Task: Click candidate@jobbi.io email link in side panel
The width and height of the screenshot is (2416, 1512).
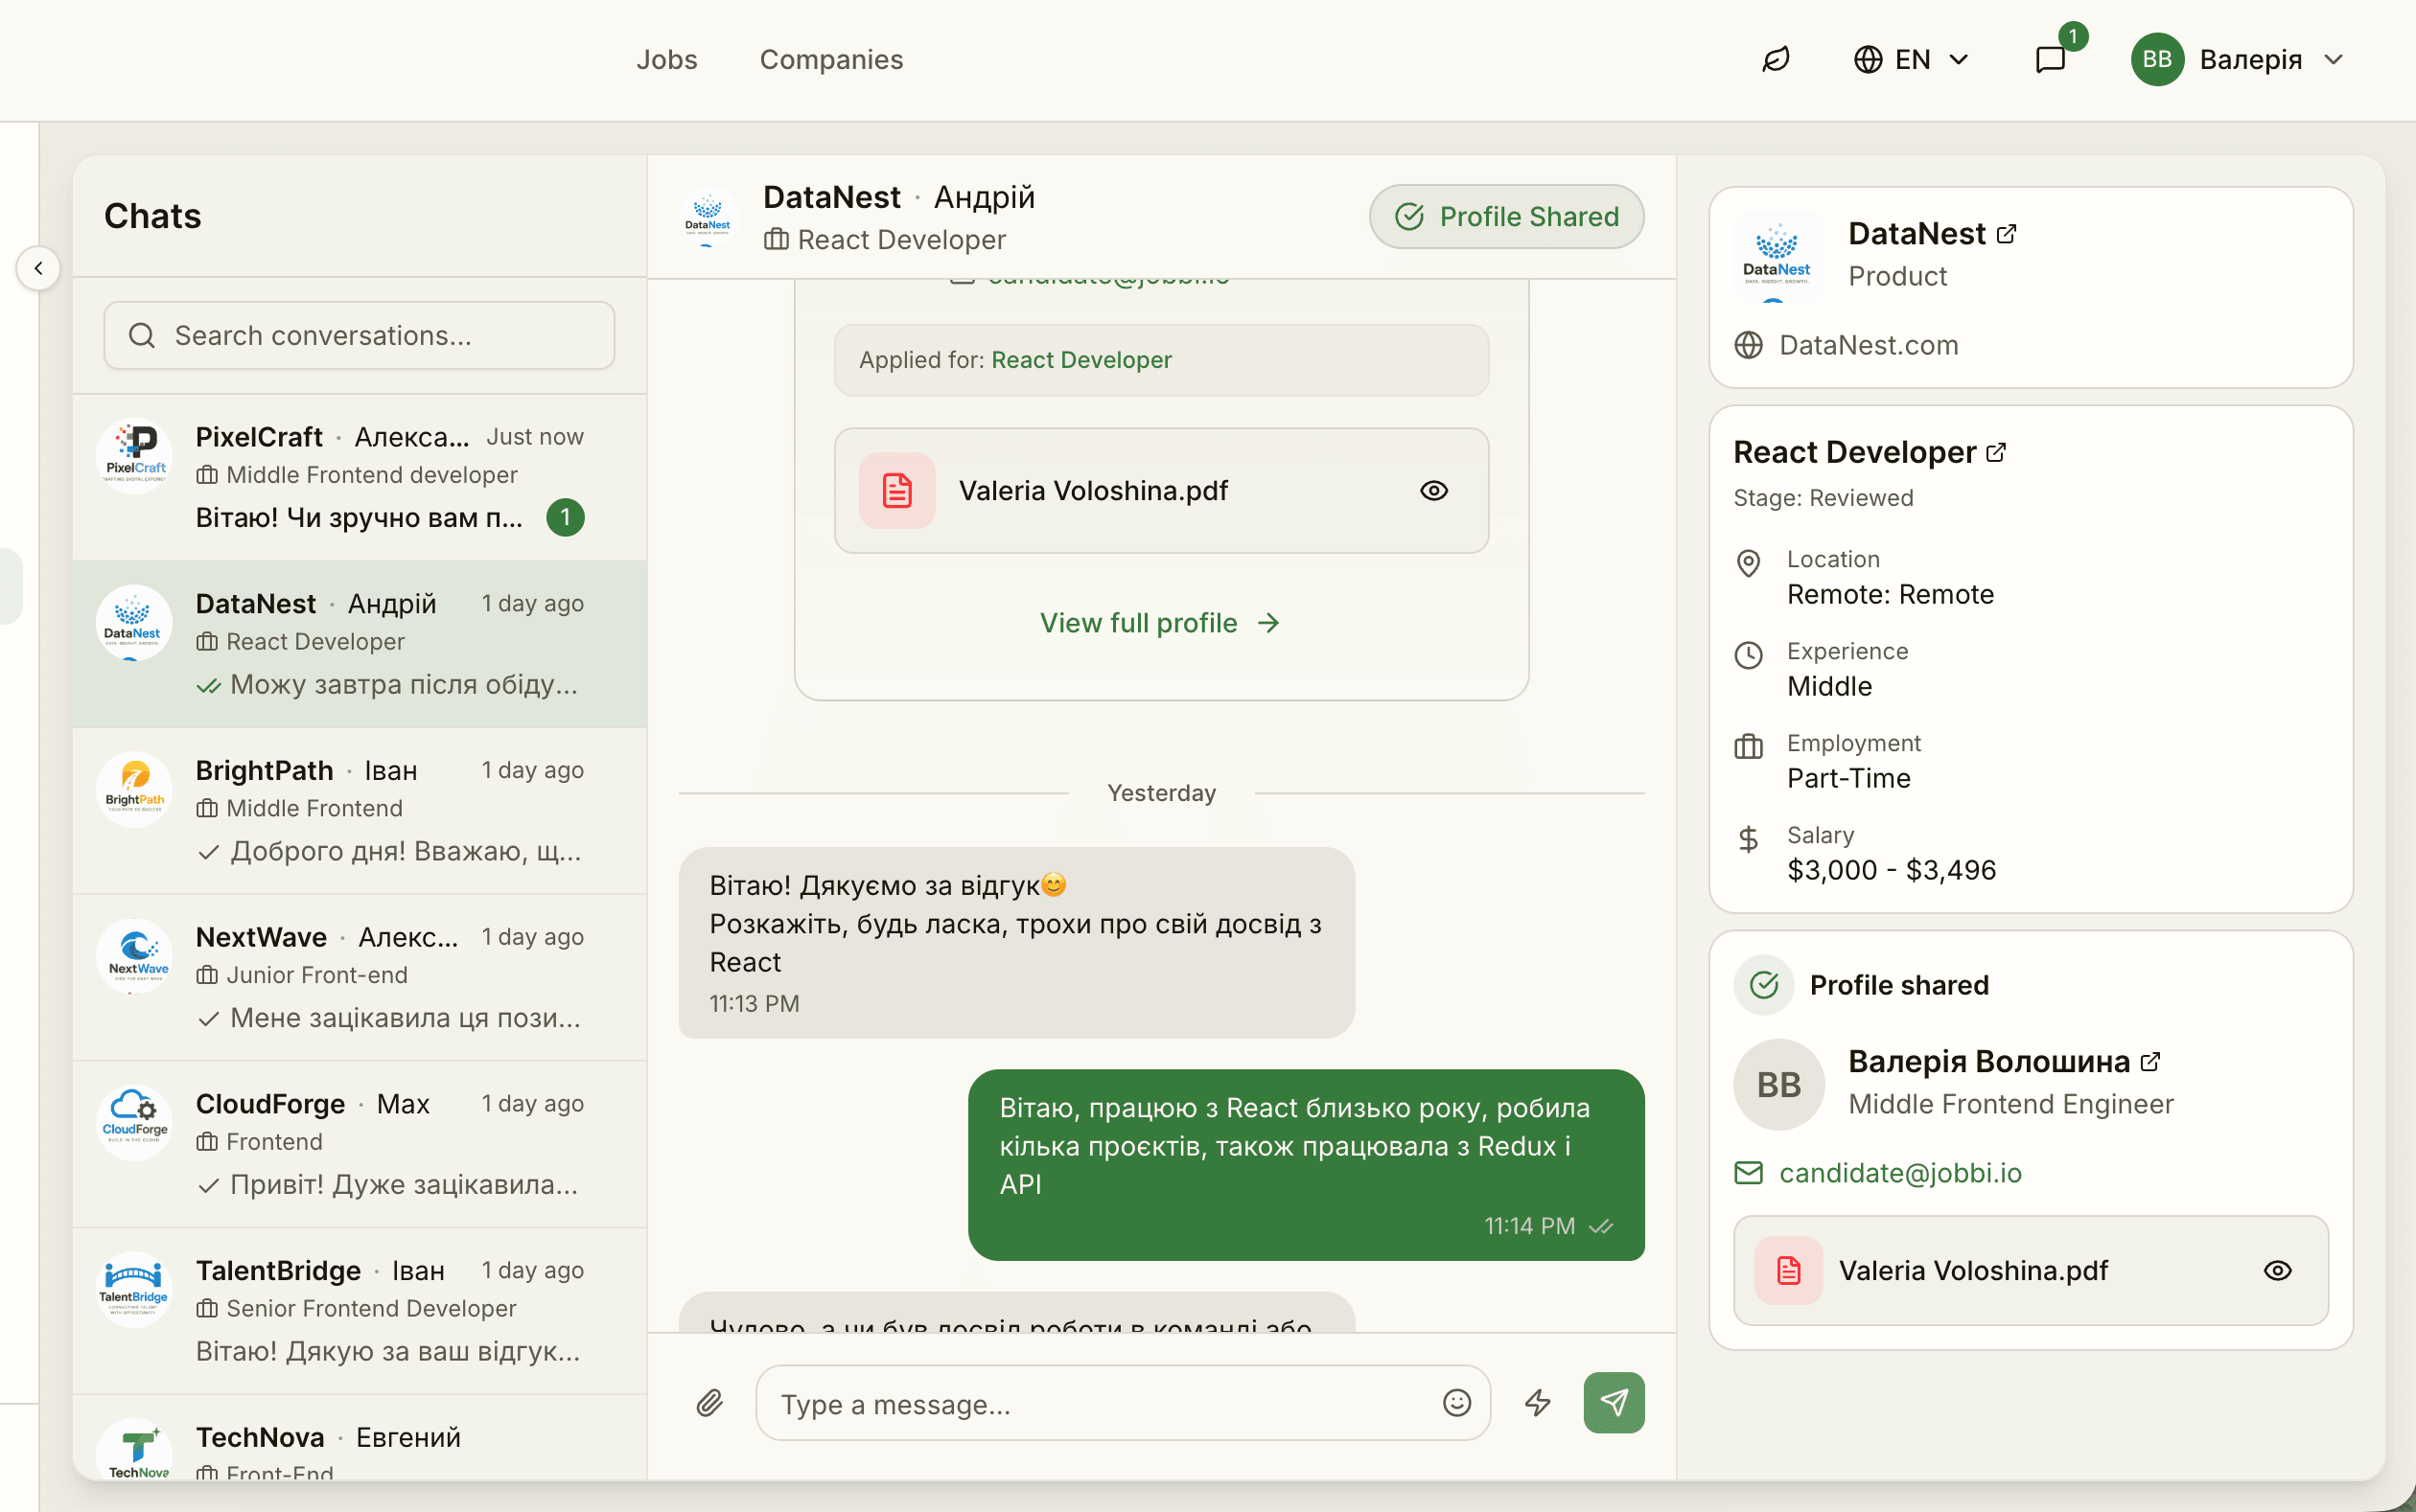Action: [1900, 1173]
